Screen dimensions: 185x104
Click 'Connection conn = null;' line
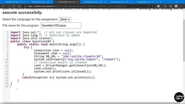click(53, 50)
